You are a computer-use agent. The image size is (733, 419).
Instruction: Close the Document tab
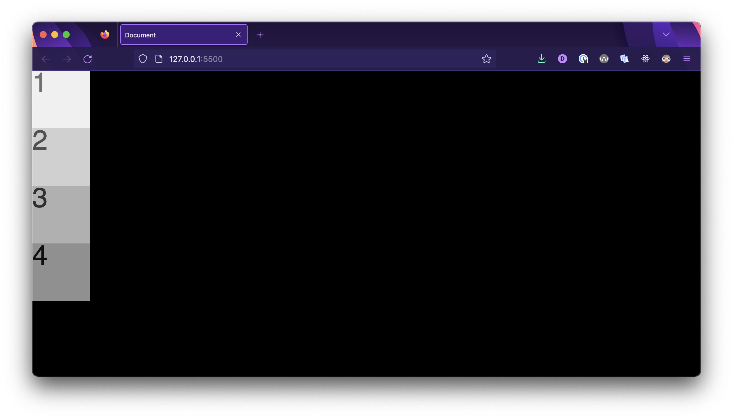(238, 35)
